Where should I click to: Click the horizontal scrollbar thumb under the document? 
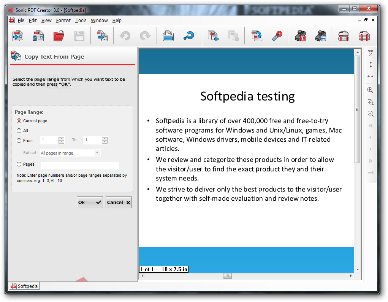tap(227, 276)
